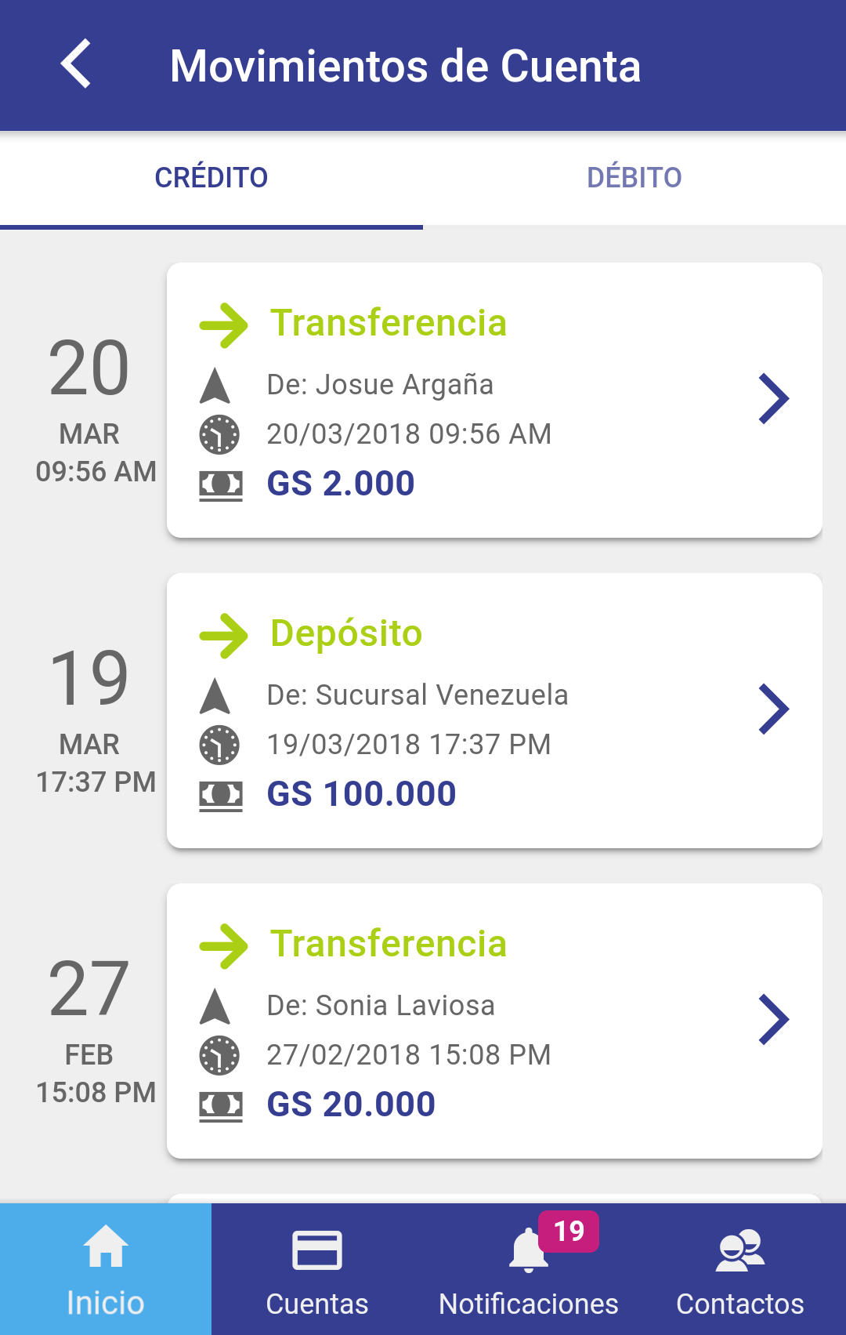
Task: Open the GS 20.000 Transferencia entry
Action: (x=494, y=1021)
